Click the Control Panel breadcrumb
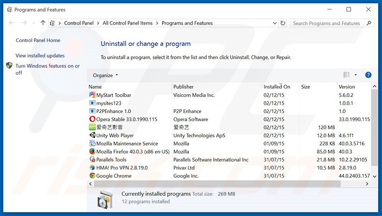This screenshot has height=216, width=382. click(79, 23)
